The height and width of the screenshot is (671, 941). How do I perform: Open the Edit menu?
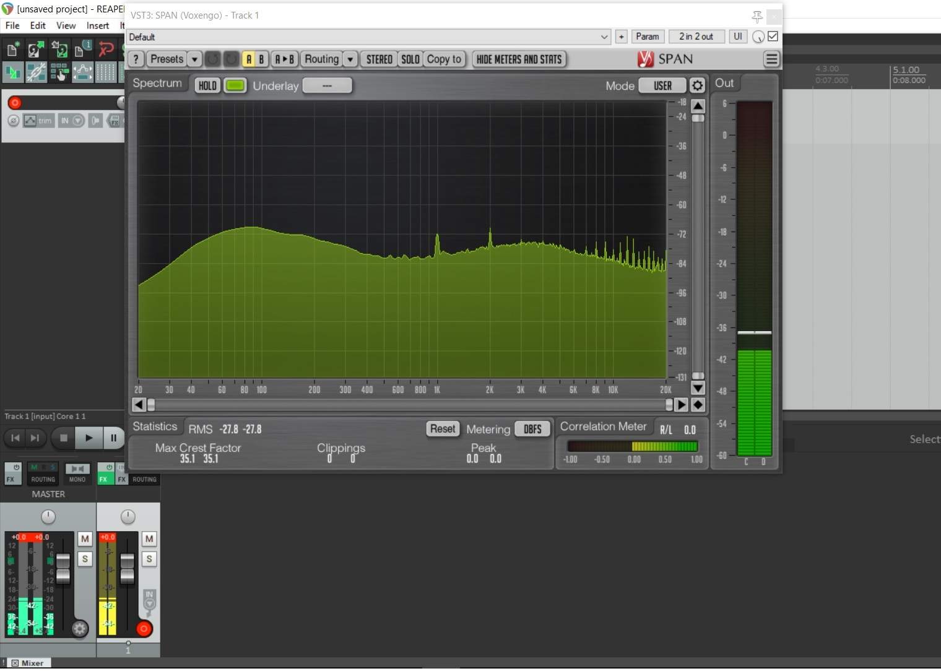(x=38, y=25)
